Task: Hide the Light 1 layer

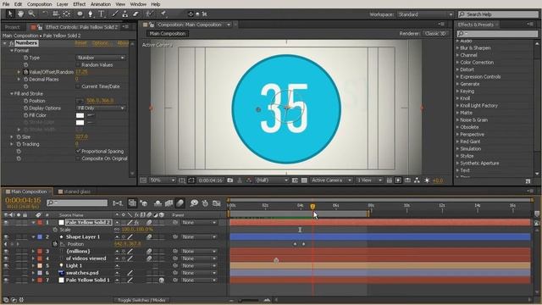Action: click(x=6, y=265)
